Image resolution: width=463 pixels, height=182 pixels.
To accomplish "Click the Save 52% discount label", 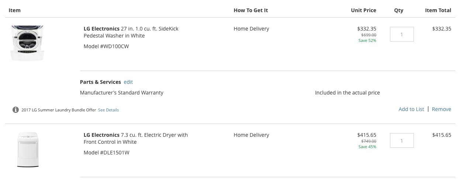I will coord(367,40).
